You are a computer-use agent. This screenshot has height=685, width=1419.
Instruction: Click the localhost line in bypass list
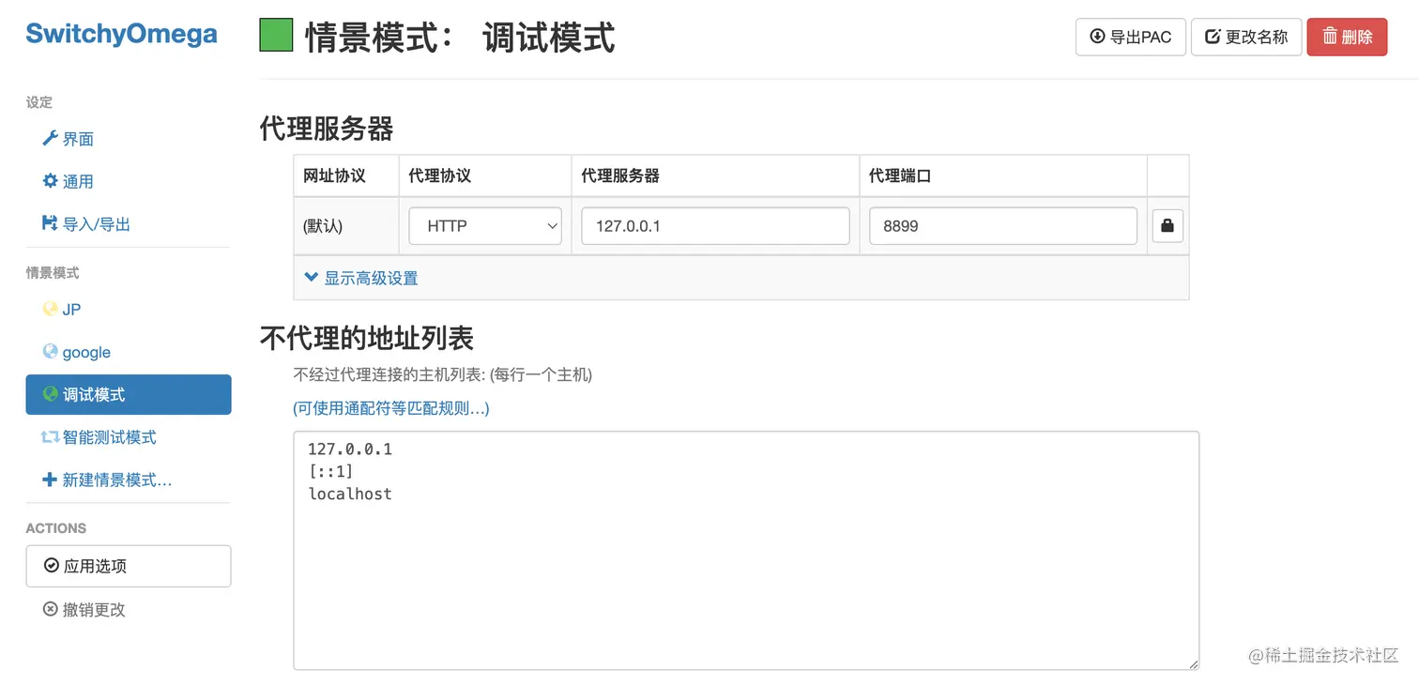pyautogui.click(x=350, y=494)
